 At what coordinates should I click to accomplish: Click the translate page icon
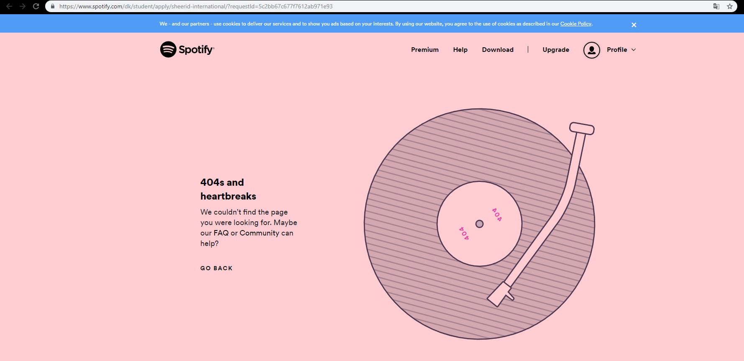(x=716, y=6)
